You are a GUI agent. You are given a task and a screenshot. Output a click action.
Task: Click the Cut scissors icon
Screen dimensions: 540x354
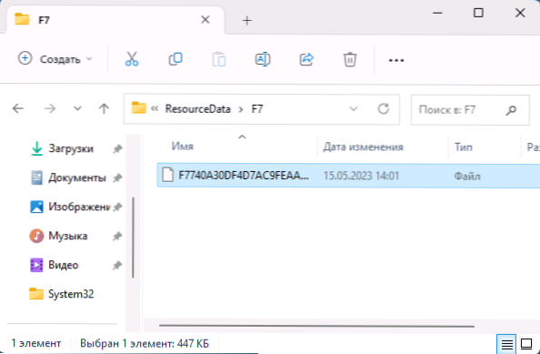(132, 59)
